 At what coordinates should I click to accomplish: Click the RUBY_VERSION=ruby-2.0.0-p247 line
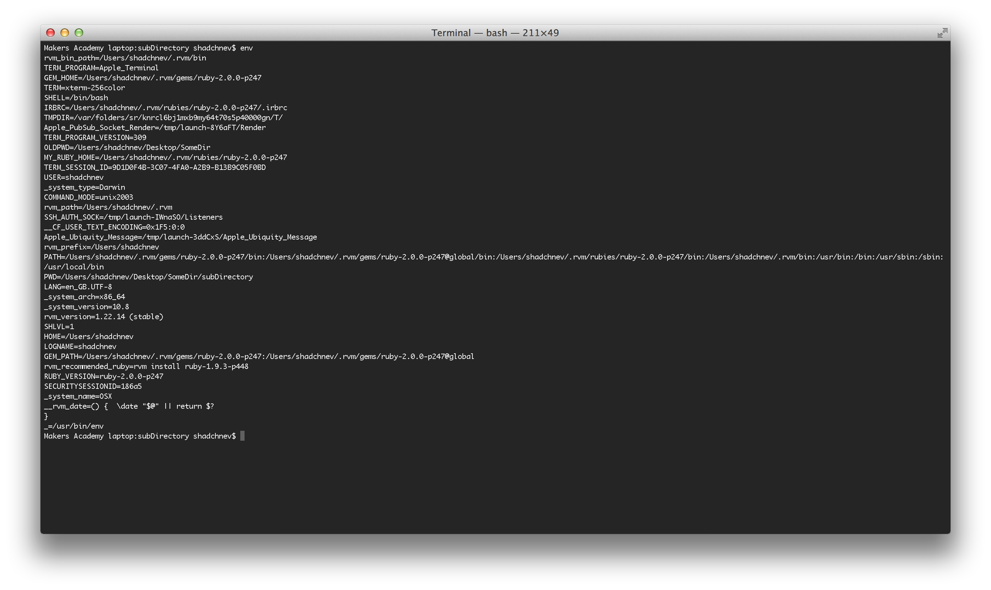(x=103, y=376)
